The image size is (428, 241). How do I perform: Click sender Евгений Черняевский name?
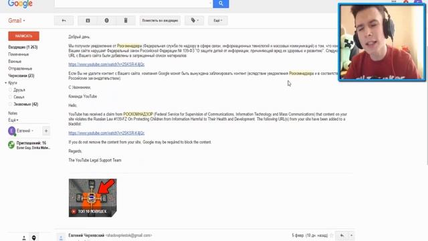pos(86,235)
